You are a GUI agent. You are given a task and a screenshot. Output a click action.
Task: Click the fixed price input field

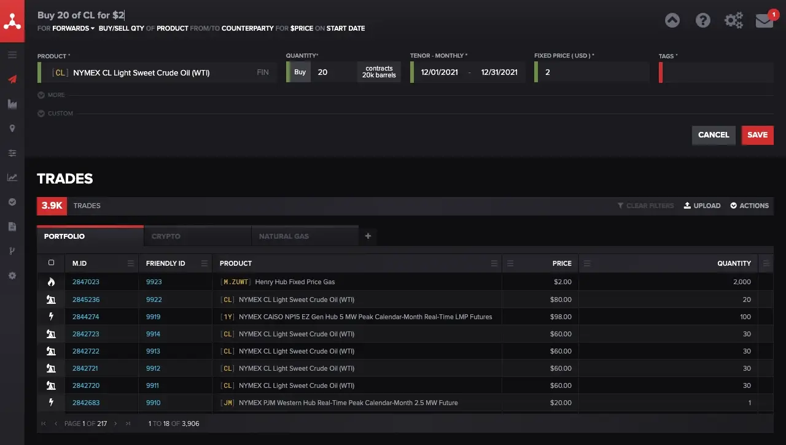pyautogui.click(x=593, y=72)
